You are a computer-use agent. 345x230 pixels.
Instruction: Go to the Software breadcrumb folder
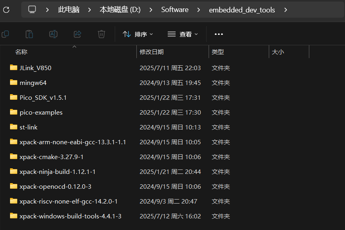[175, 10]
